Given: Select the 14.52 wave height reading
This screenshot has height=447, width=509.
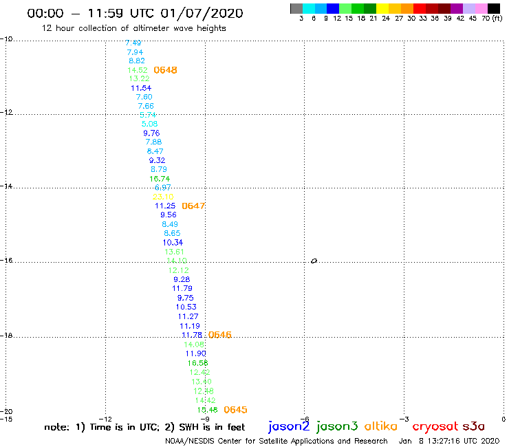Looking at the screenshot, I should [138, 70].
